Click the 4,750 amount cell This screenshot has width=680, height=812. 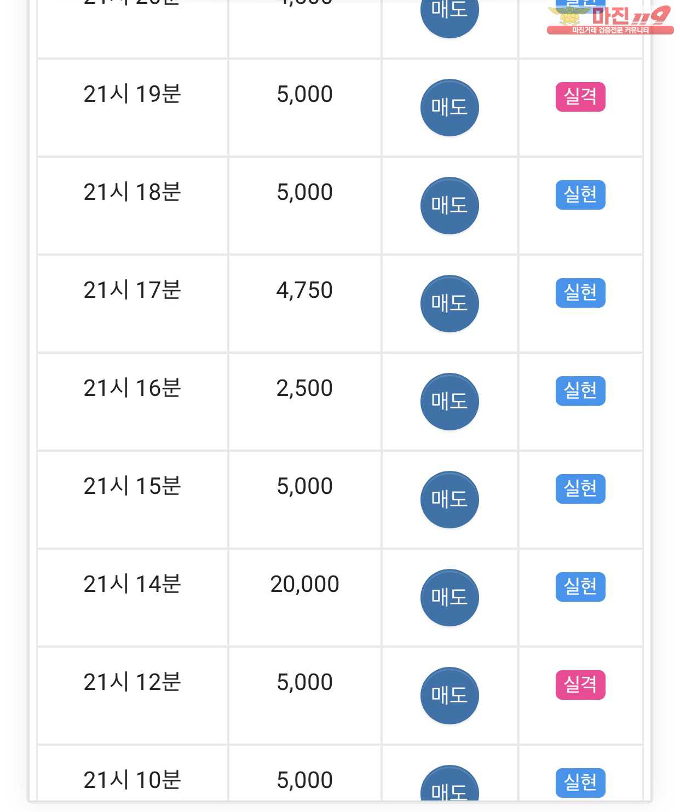tap(305, 304)
